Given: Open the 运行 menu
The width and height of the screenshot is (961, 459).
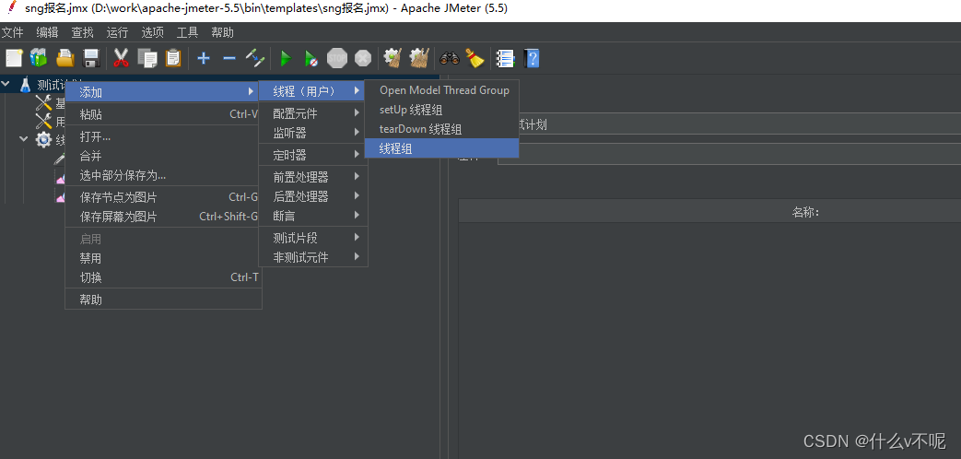Looking at the screenshot, I should 117,32.
